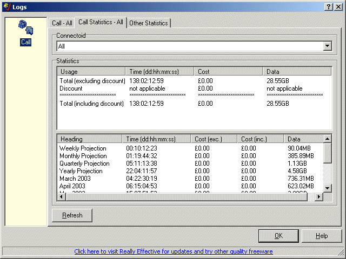Click the upper Time (dd:hh:mm:ss) column header

(x=160, y=72)
